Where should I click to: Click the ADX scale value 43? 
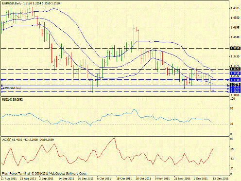pyautogui.click(x=232, y=159)
